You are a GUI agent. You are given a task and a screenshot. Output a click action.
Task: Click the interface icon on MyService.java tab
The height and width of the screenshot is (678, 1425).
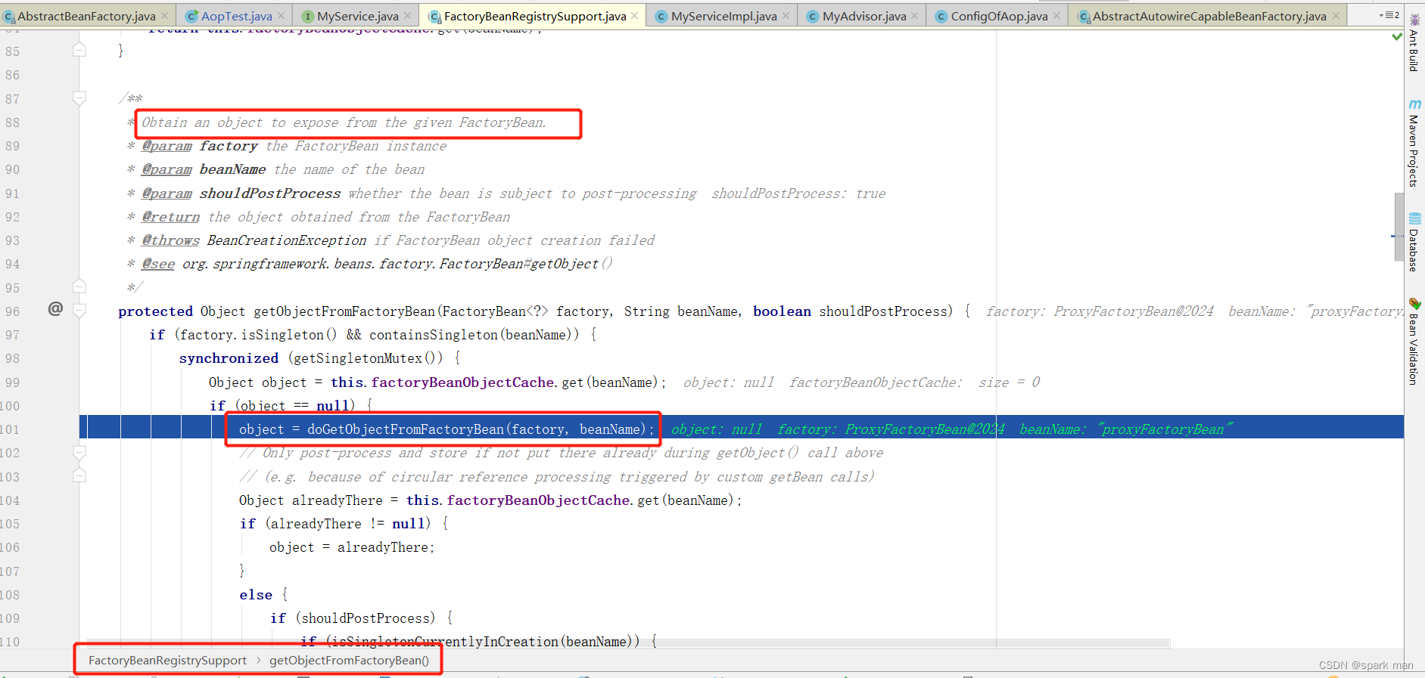[307, 17]
